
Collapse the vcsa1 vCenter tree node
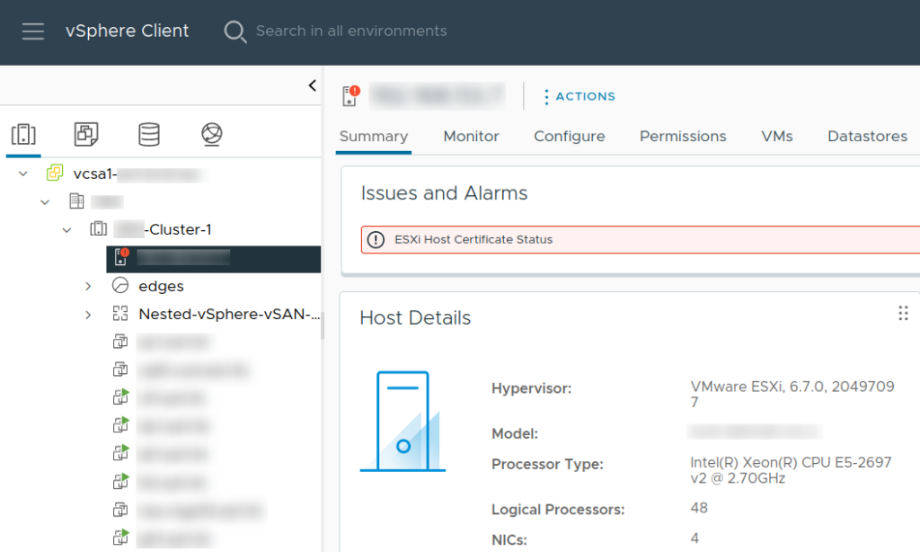tap(23, 174)
